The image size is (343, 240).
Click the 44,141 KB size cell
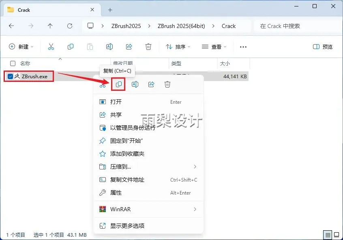coord(235,76)
